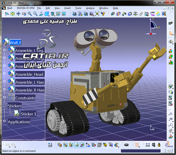Add a Coincidence Constraint

coord(113,14)
